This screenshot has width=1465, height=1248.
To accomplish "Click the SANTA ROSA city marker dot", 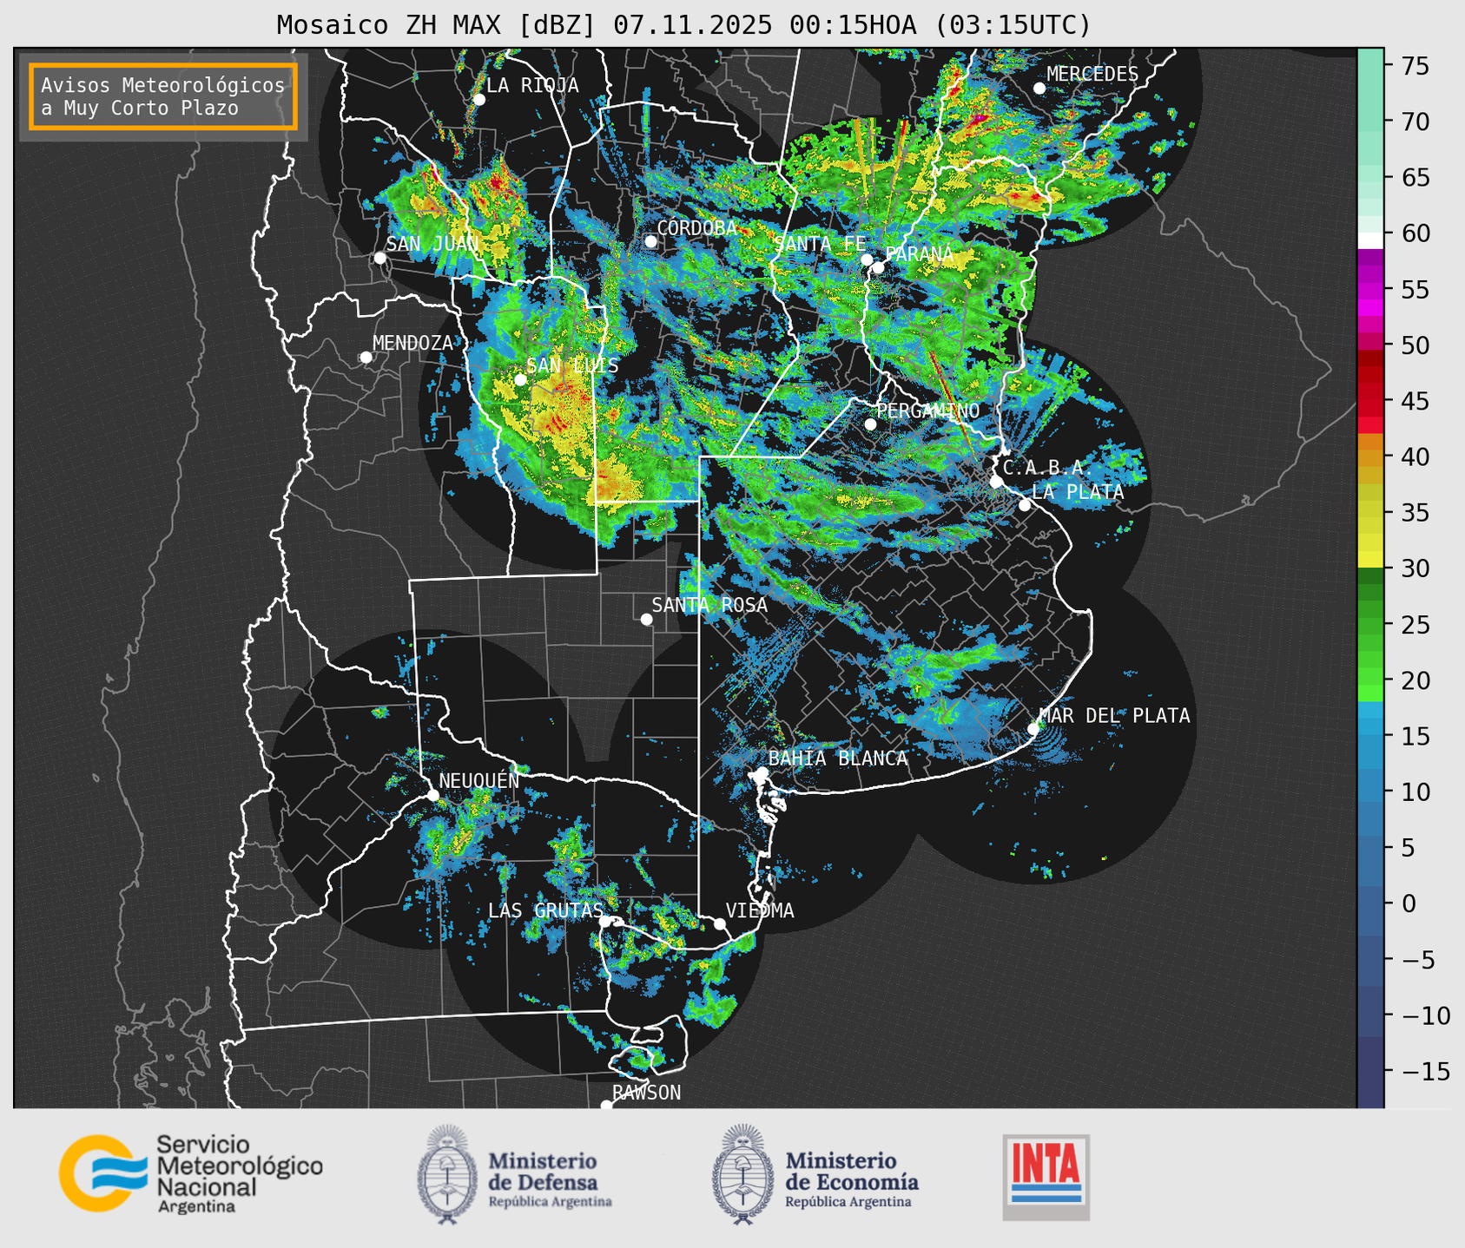I will click(x=646, y=620).
